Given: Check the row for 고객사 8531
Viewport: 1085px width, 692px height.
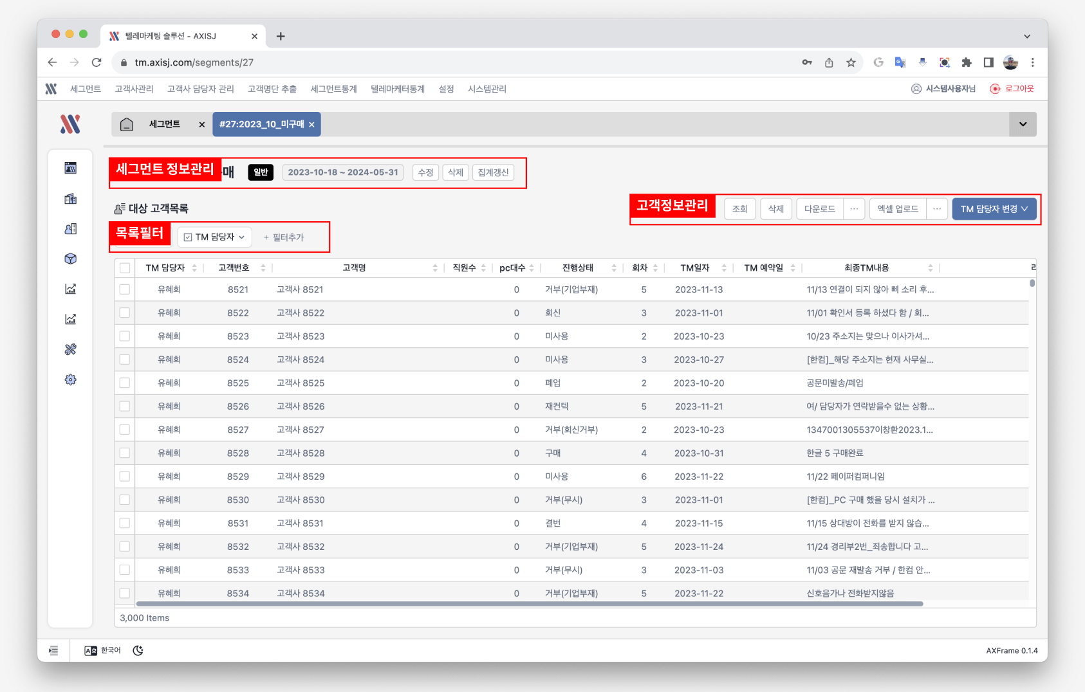Looking at the screenshot, I should [125, 523].
